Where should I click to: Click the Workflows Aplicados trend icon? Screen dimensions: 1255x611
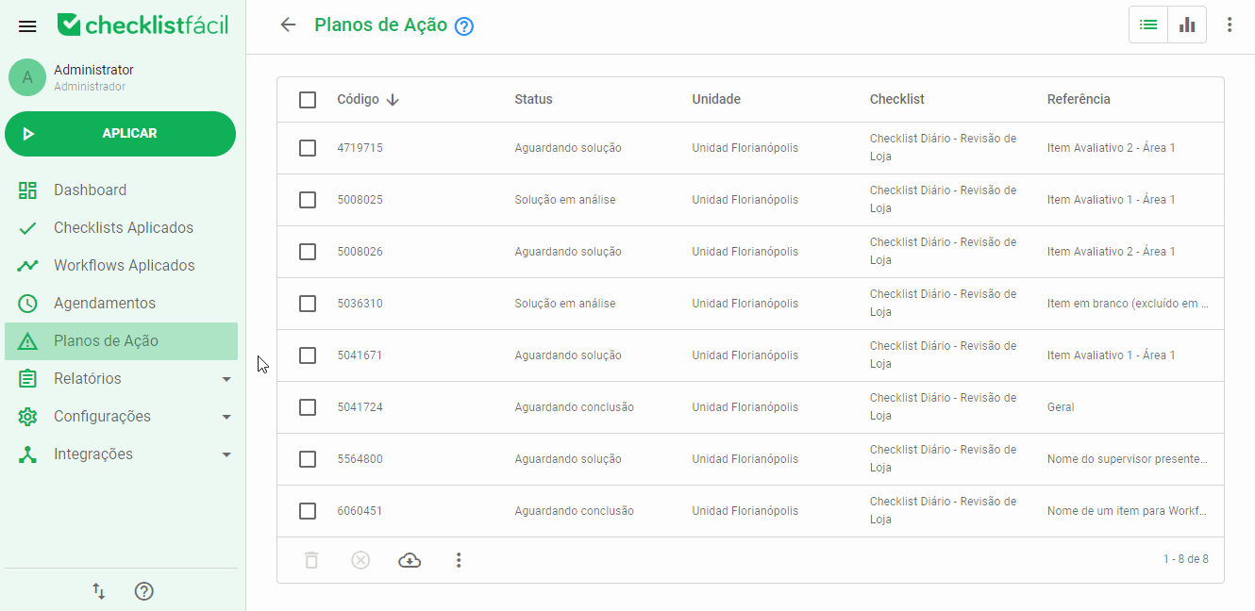pos(27,266)
